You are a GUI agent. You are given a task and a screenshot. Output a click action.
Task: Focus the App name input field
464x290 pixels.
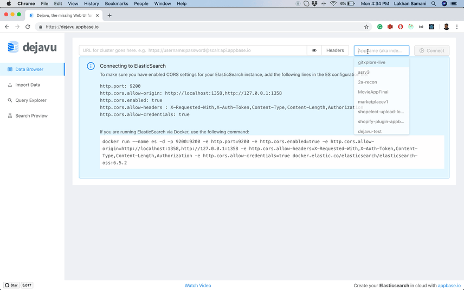point(382,50)
